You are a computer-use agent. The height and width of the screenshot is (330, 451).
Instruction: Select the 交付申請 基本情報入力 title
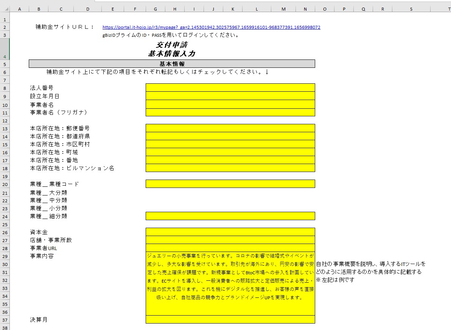point(172,49)
